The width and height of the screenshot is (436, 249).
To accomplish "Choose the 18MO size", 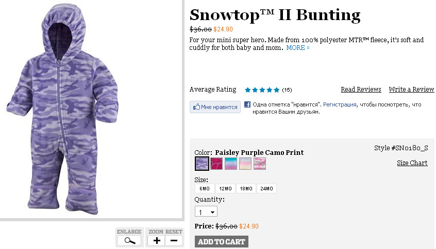I will pyautogui.click(x=246, y=189).
